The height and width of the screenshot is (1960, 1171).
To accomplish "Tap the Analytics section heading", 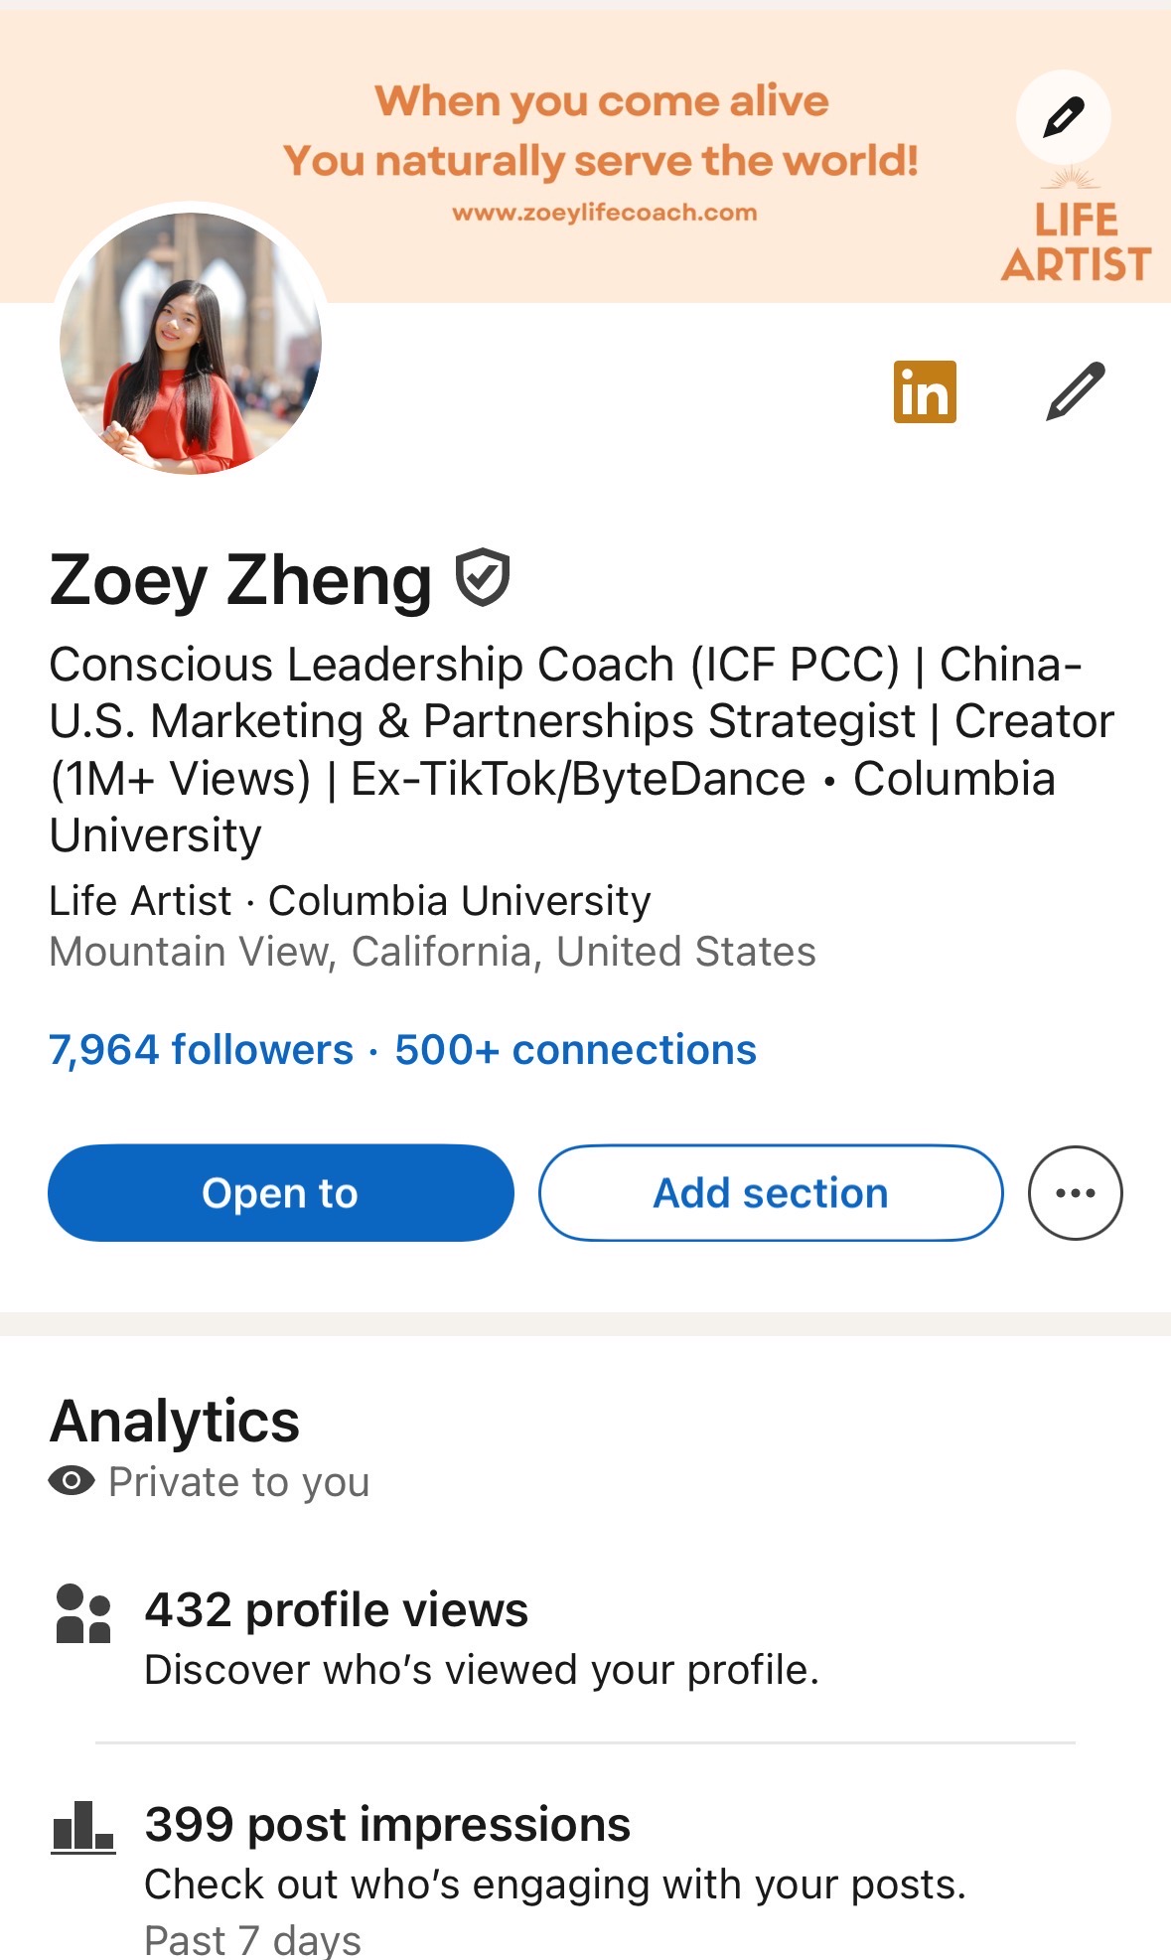I will [x=175, y=1421].
